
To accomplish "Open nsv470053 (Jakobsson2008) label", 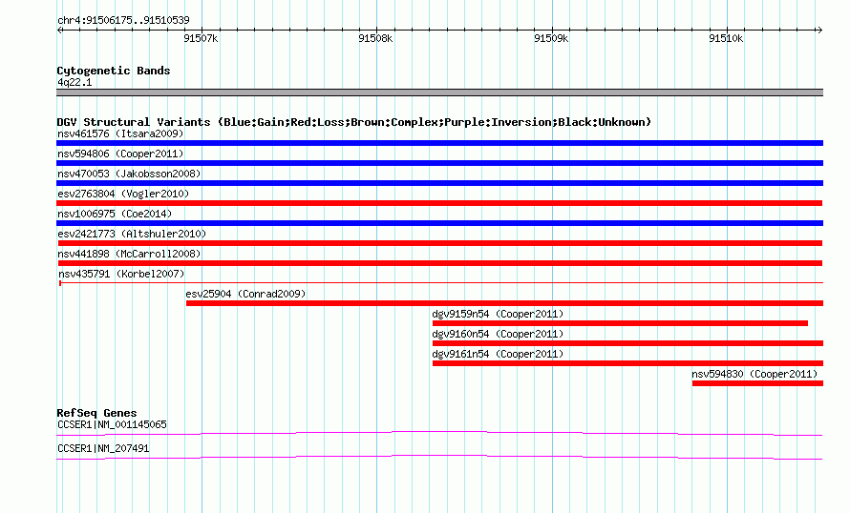I will click(x=129, y=174).
